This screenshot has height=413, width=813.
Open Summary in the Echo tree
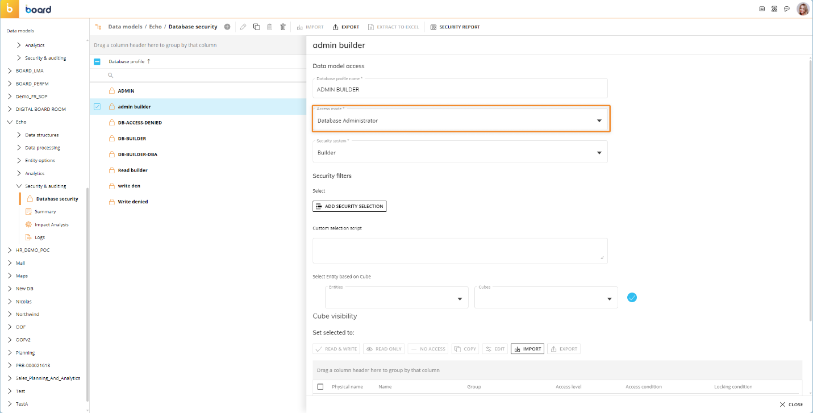pos(45,212)
